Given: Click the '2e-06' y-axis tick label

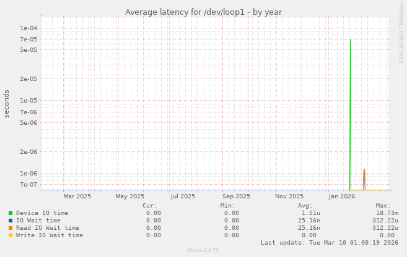Looking at the screenshot, I should (x=28, y=152).
